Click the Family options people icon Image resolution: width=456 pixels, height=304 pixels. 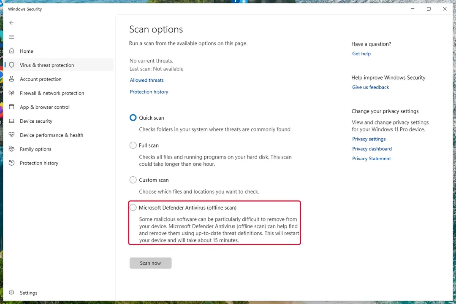click(x=12, y=149)
